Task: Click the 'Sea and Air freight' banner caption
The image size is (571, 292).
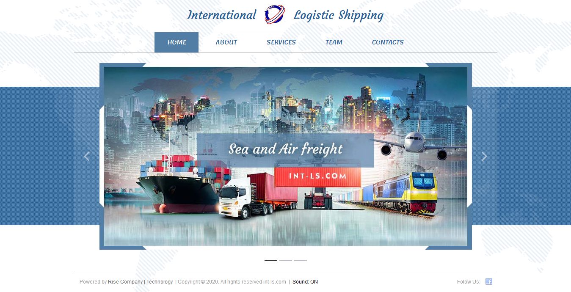Action: pyautogui.click(x=286, y=149)
